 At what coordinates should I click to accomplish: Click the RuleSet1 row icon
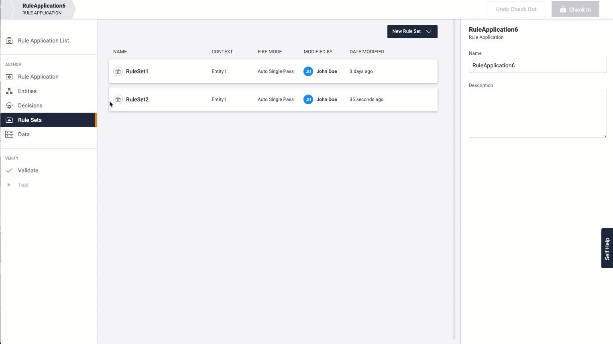click(x=118, y=71)
